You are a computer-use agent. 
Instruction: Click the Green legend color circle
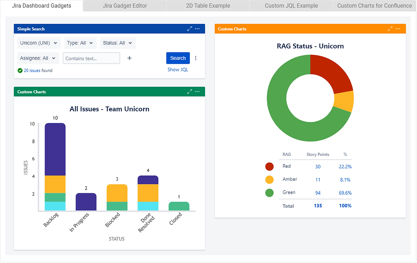click(x=269, y=193)
